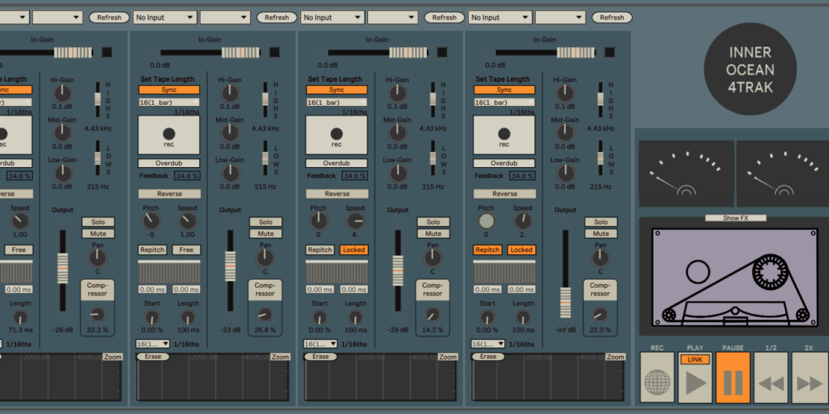Click the 1/2 half-speed rewind button

coord(770,382)
